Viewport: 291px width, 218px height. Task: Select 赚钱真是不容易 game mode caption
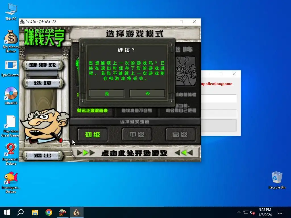click(137, 111)
